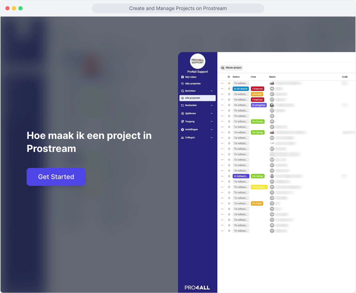
Task: Show more options for the DT project
Action: (222, 111)
